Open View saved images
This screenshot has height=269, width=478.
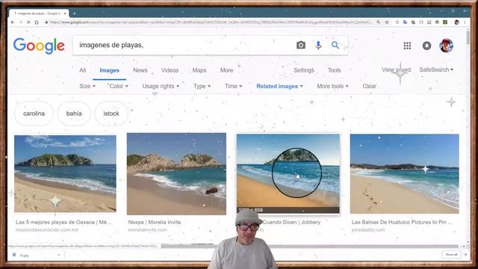pyautogui.click(x=397, y=69)
